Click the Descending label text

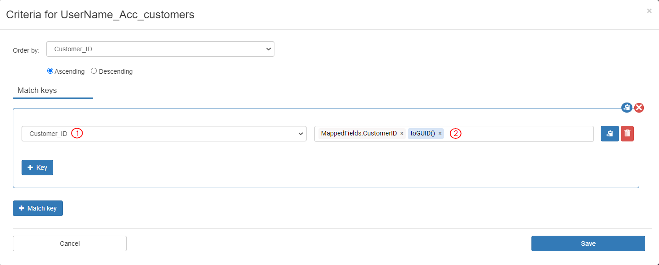116,71
